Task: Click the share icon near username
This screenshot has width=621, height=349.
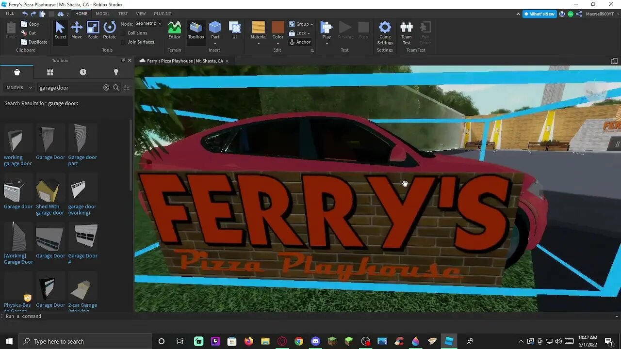Action: [579, 14]
